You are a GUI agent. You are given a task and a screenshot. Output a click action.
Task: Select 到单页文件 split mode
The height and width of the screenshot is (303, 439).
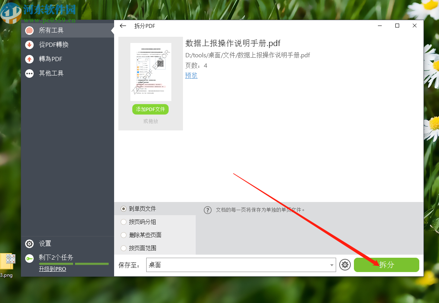click(123, 208)
